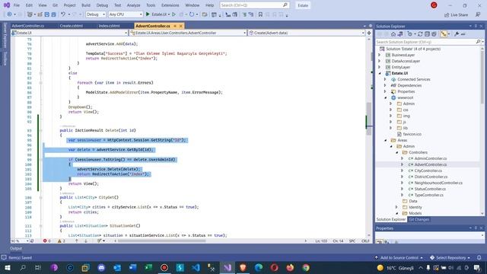Open Discord from the taskbar
The height and width of the screenshot is (274, 487).
101,267
